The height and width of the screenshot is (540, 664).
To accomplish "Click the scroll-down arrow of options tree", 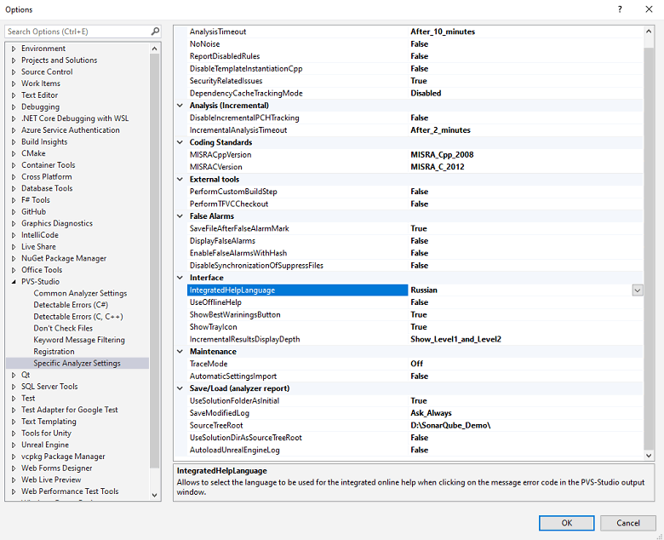I will [x=155, y=495].
